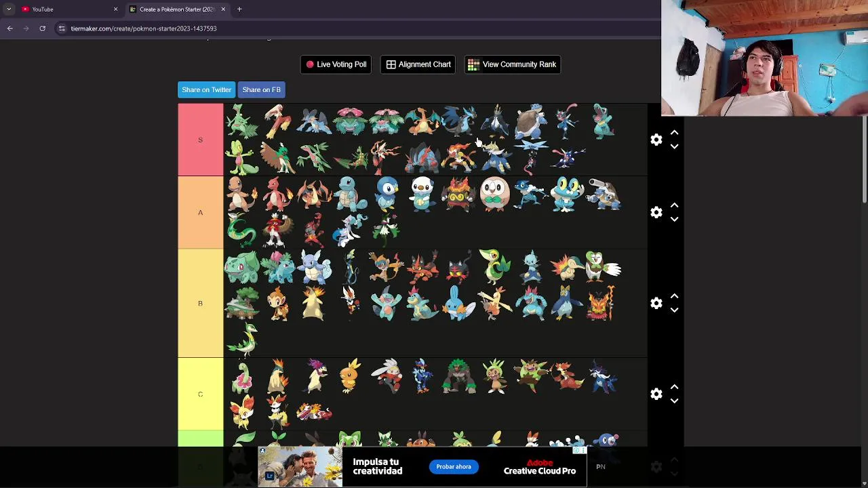
Task: Select Blastoise in S tier
Action: pyautogui.click(x=530, y=122)
